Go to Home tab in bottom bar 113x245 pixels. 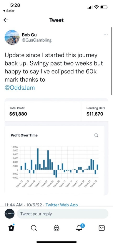(x=11, y=228)
